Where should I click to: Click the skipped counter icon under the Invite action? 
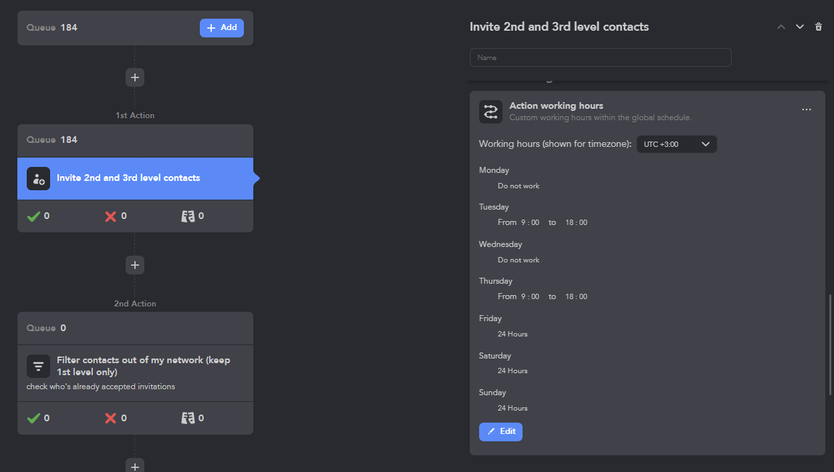(x=188, y=216)
